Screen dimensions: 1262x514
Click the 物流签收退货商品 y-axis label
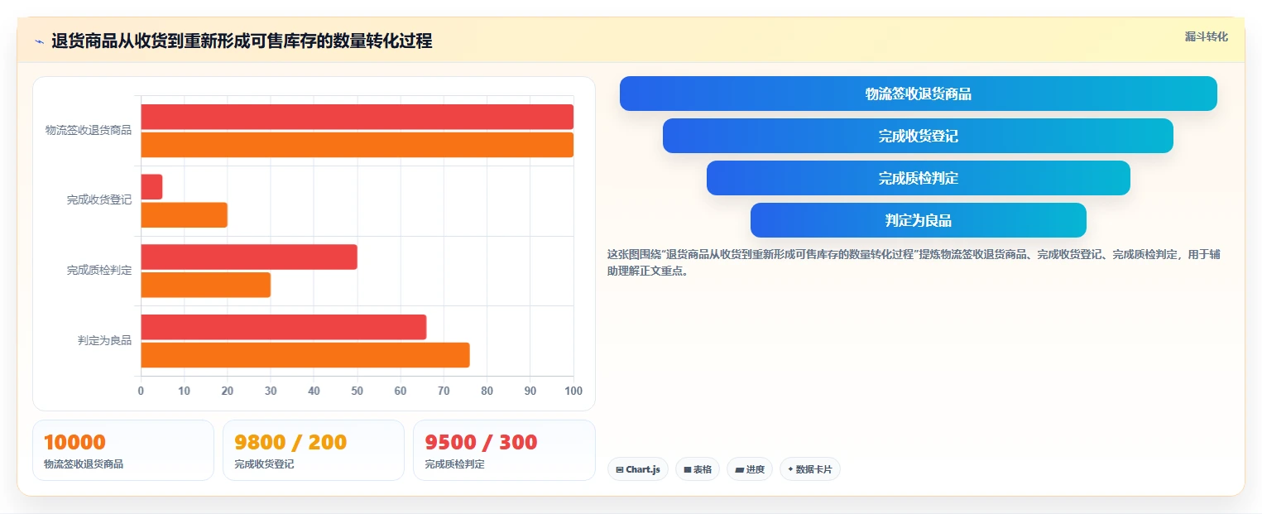(88, 131)
